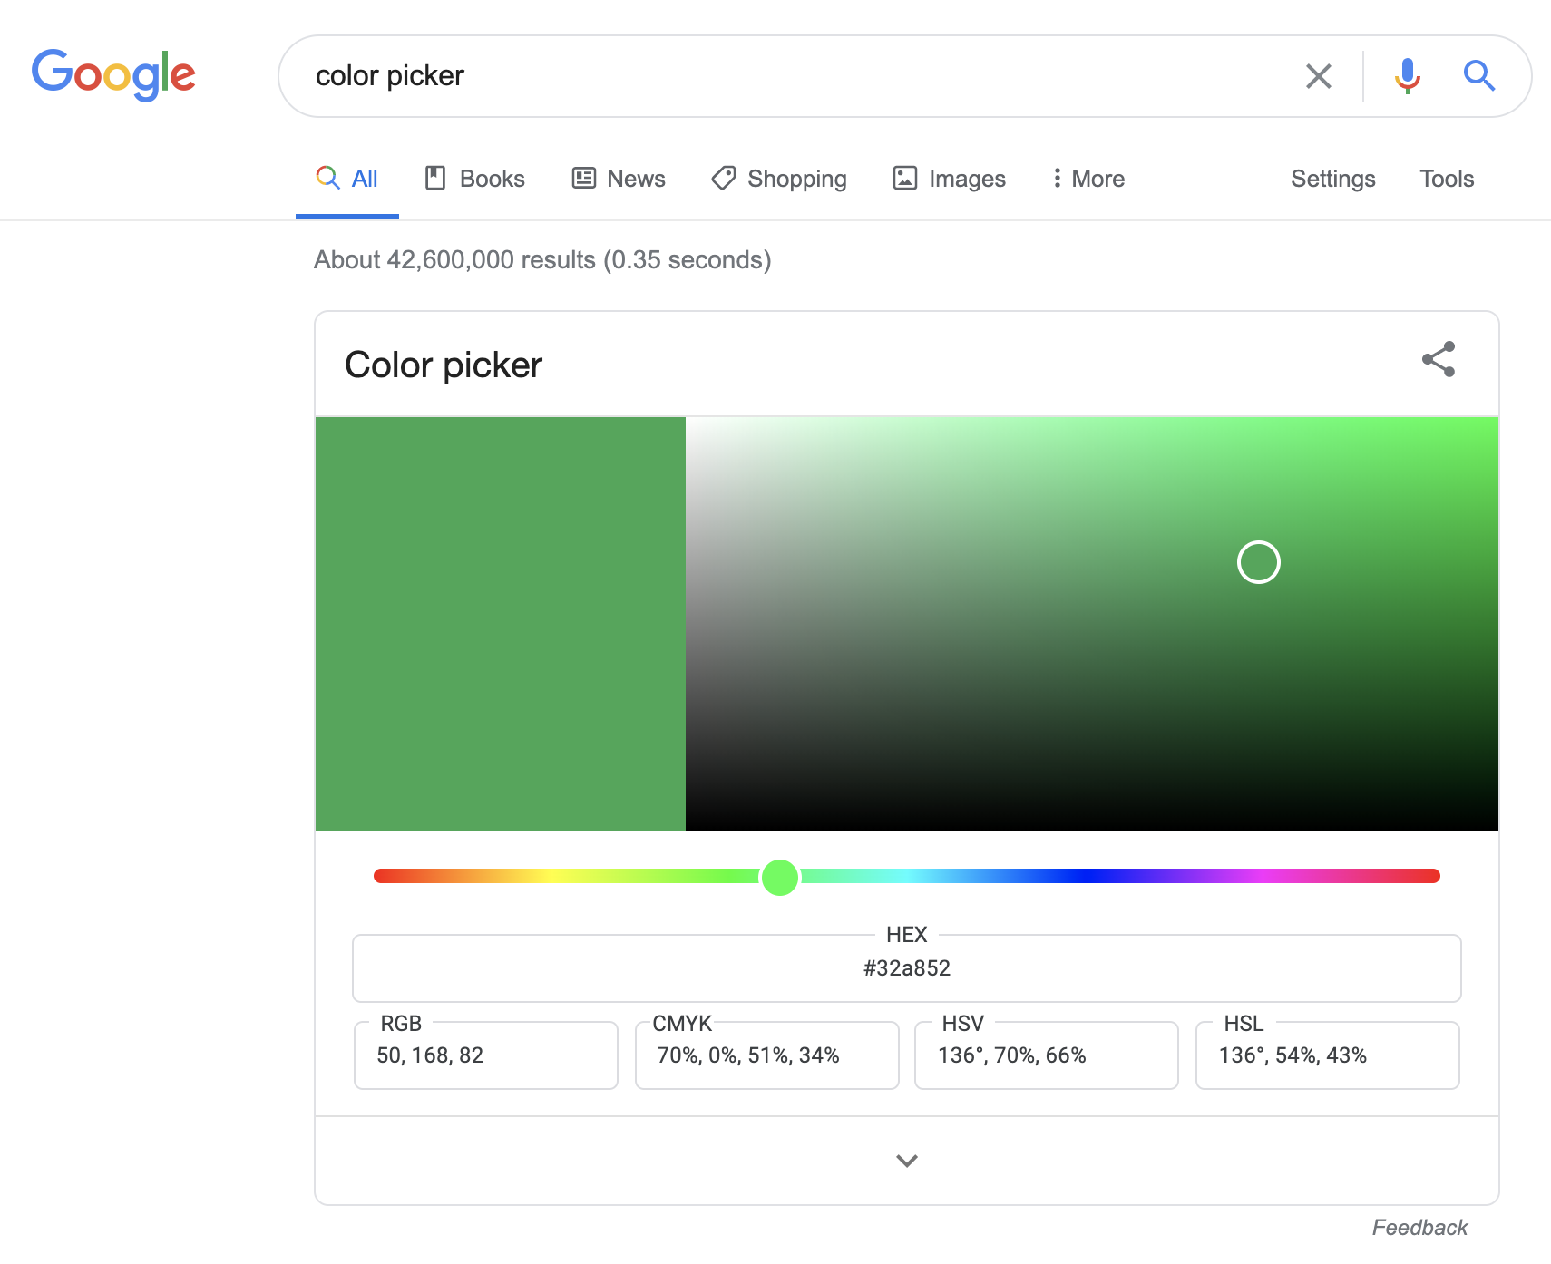The width and height of the screenshot is (1551, 1264).
Task: Switch to the News results tab
Action: 619,179
